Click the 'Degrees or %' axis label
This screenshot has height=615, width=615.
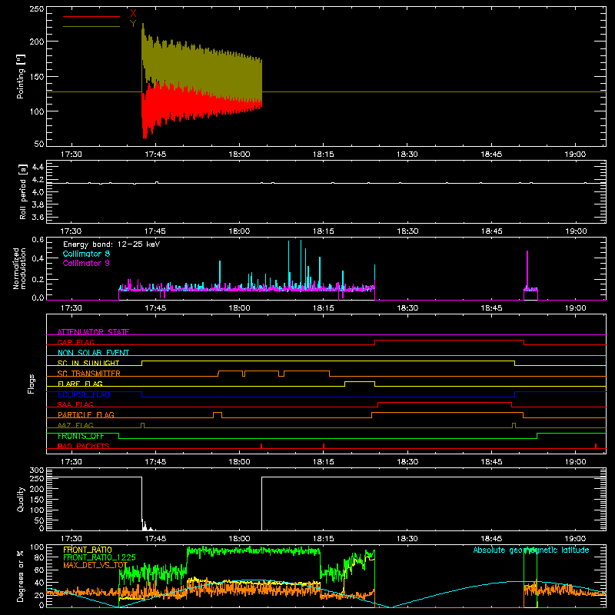(21, 576)
